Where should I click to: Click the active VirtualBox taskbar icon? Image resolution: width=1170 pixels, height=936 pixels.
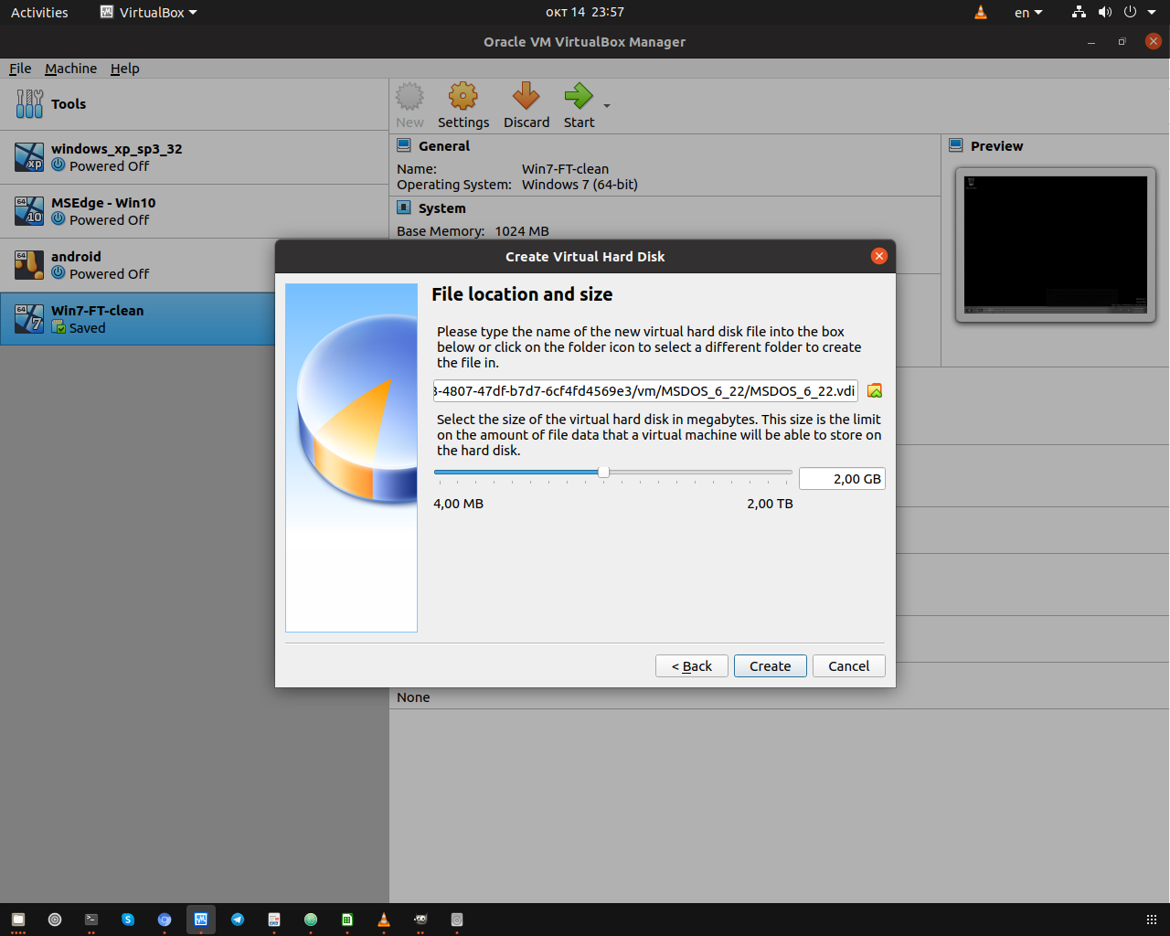pos(201,920)
